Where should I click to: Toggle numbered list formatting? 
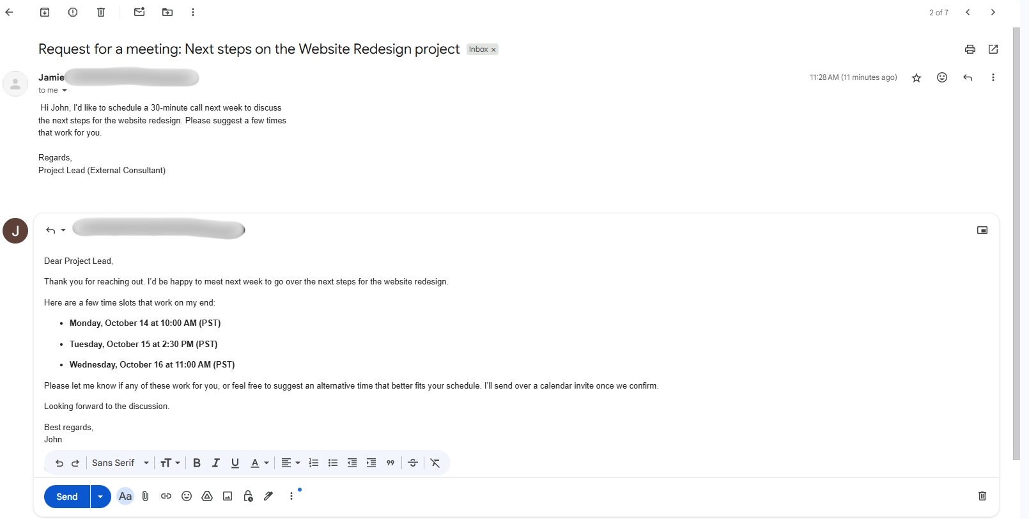click(314, 463)
